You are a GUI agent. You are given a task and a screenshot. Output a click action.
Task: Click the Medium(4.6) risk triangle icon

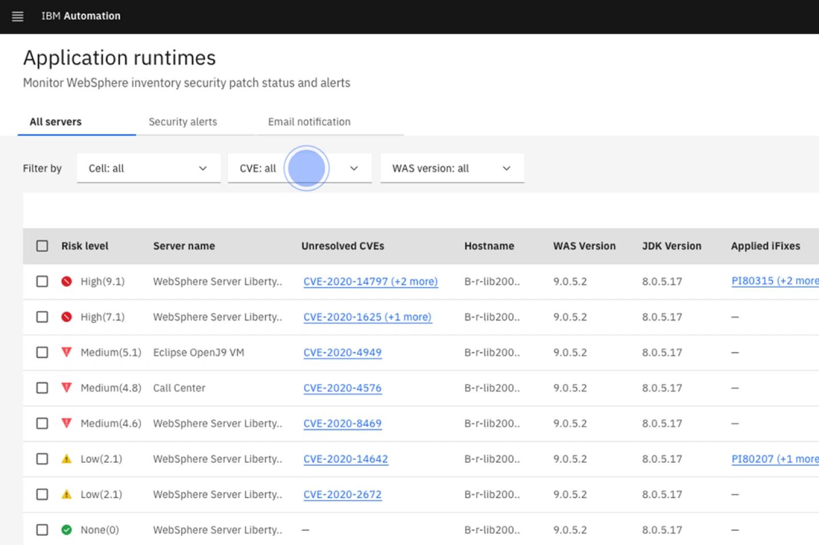67,423
